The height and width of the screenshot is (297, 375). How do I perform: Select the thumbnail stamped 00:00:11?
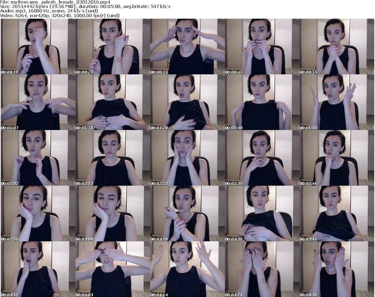[x=38, y=47]
